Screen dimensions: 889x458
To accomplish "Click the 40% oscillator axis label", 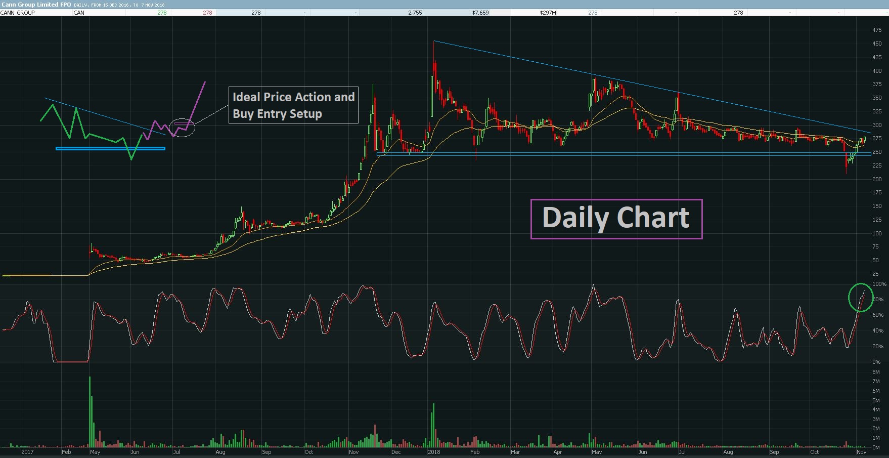I will click(878, 331).
